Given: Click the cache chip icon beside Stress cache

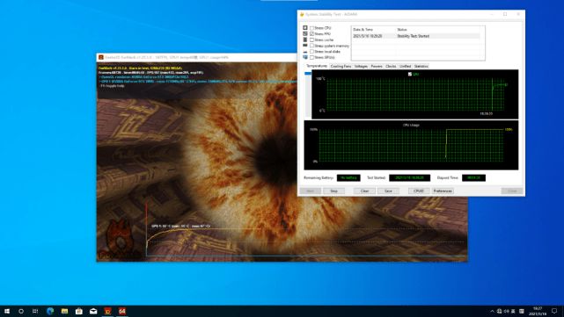Looking at the screenshot, I should click(305, 40).
